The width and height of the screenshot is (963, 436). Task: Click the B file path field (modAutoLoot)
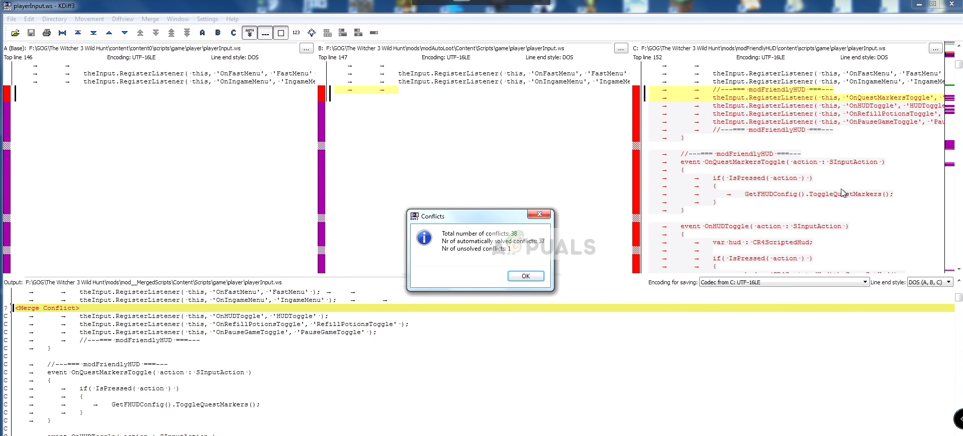point(468,48)
